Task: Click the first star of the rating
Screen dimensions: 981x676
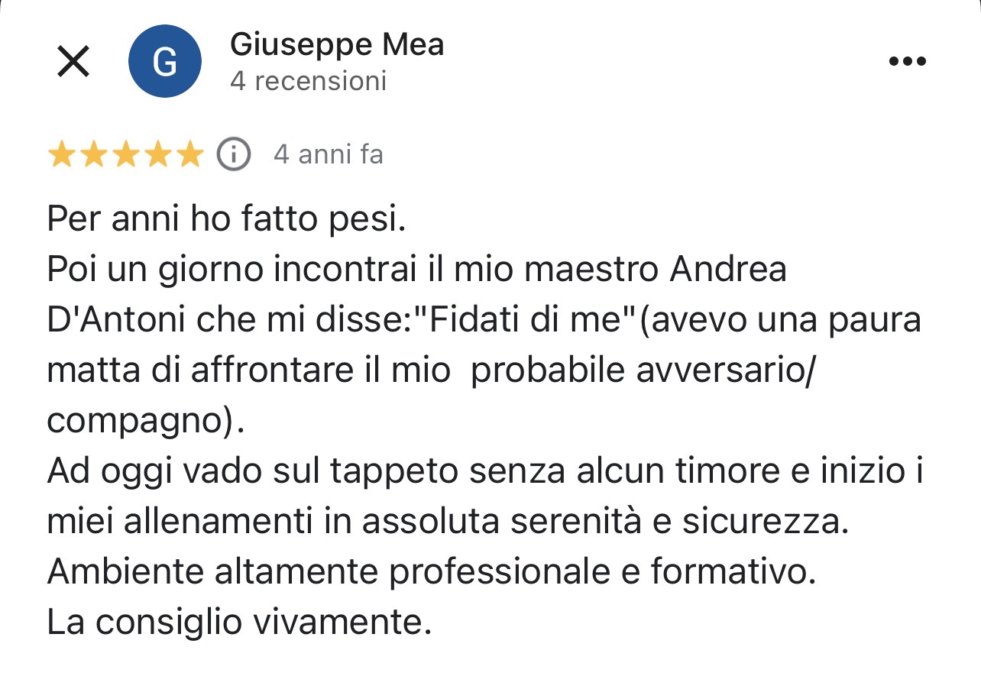Action: 61,155
